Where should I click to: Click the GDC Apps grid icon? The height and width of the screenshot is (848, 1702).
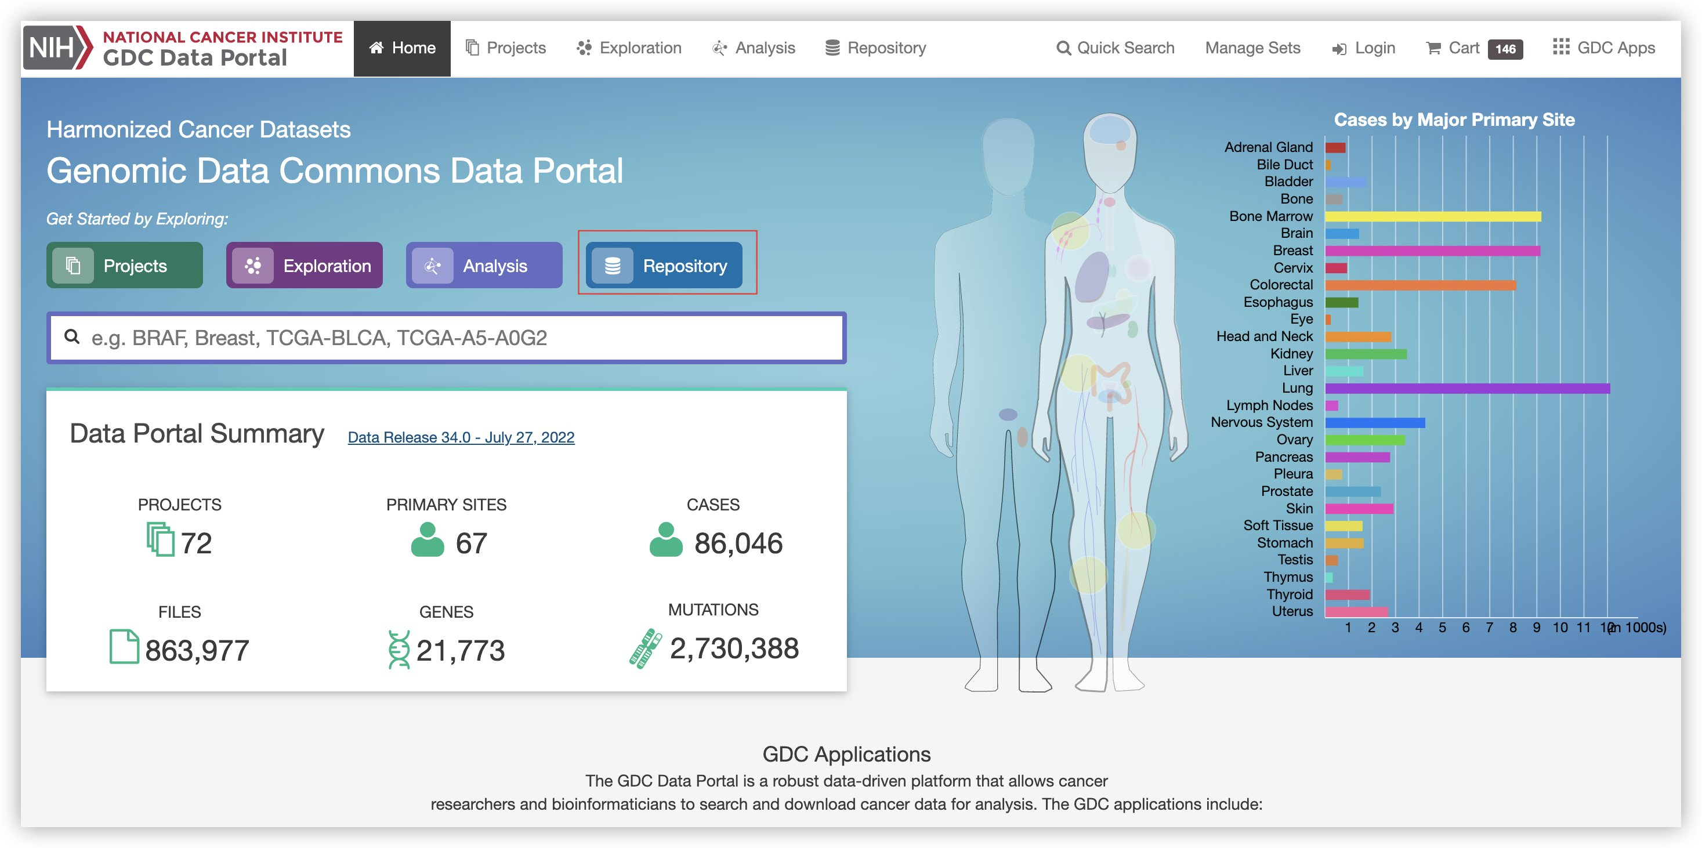coord(1560,47)
